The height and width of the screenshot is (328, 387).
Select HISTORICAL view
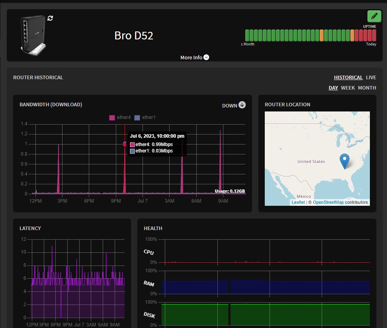(348, 78)
